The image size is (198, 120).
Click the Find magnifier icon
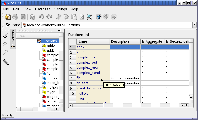[89, 17]
